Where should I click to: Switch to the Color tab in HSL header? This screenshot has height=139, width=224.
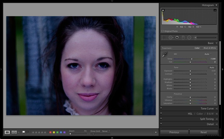point(200,114)
